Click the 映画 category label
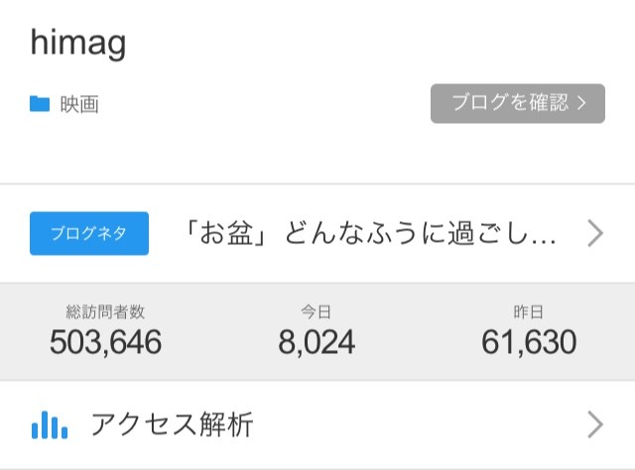This screenshot has width=635, height=470. click(x=79, y=104)
